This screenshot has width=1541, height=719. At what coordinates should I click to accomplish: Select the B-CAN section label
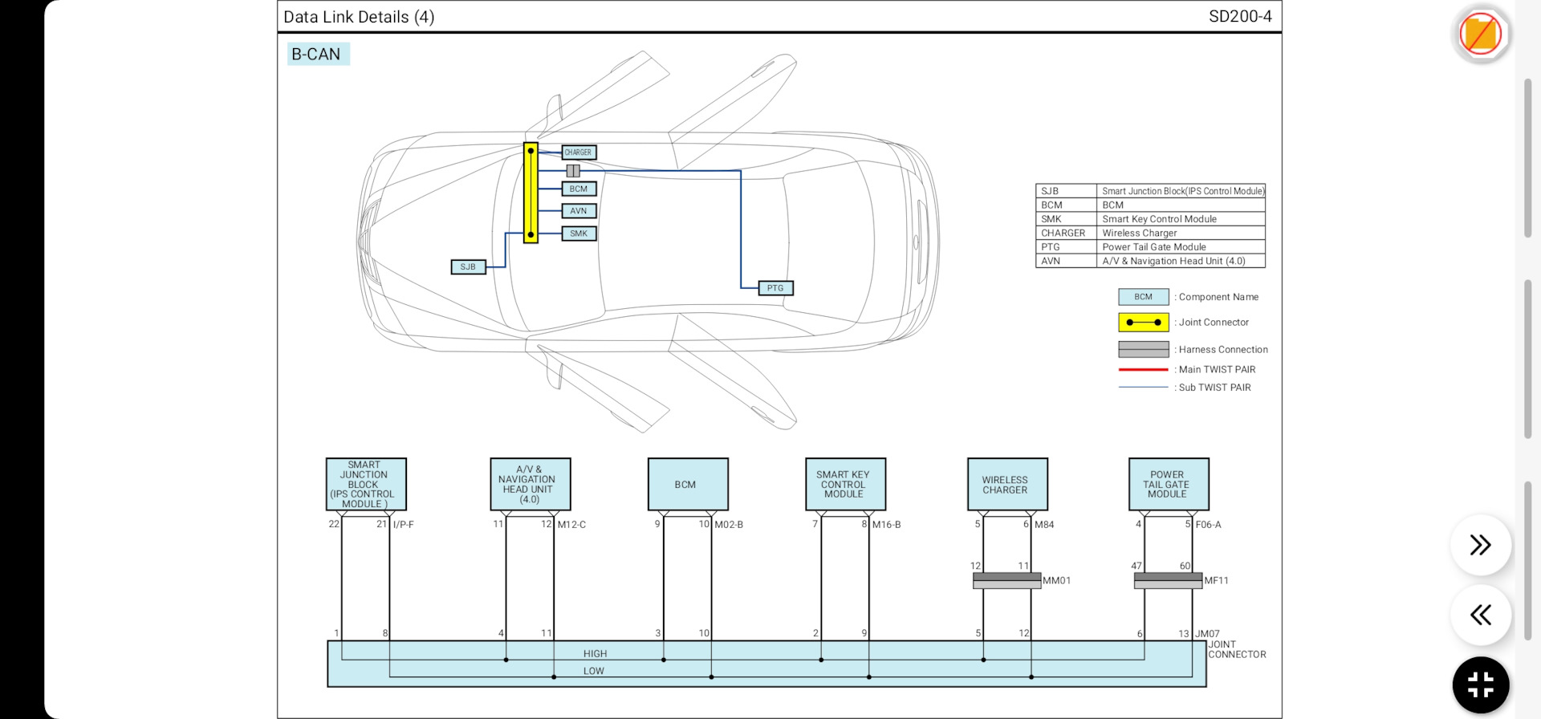click(x=317, y=54)
